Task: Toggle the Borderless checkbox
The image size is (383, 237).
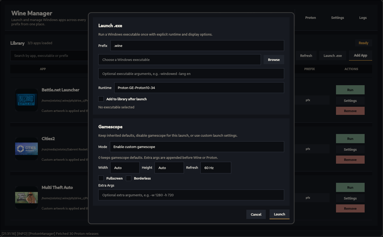Action: pyautogui.click(x=129, y=178)
